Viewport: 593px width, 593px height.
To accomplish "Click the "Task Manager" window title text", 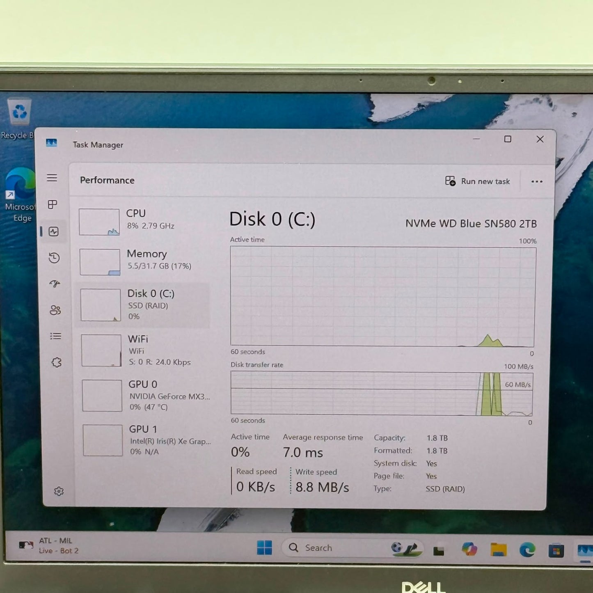I will (98, 145).
